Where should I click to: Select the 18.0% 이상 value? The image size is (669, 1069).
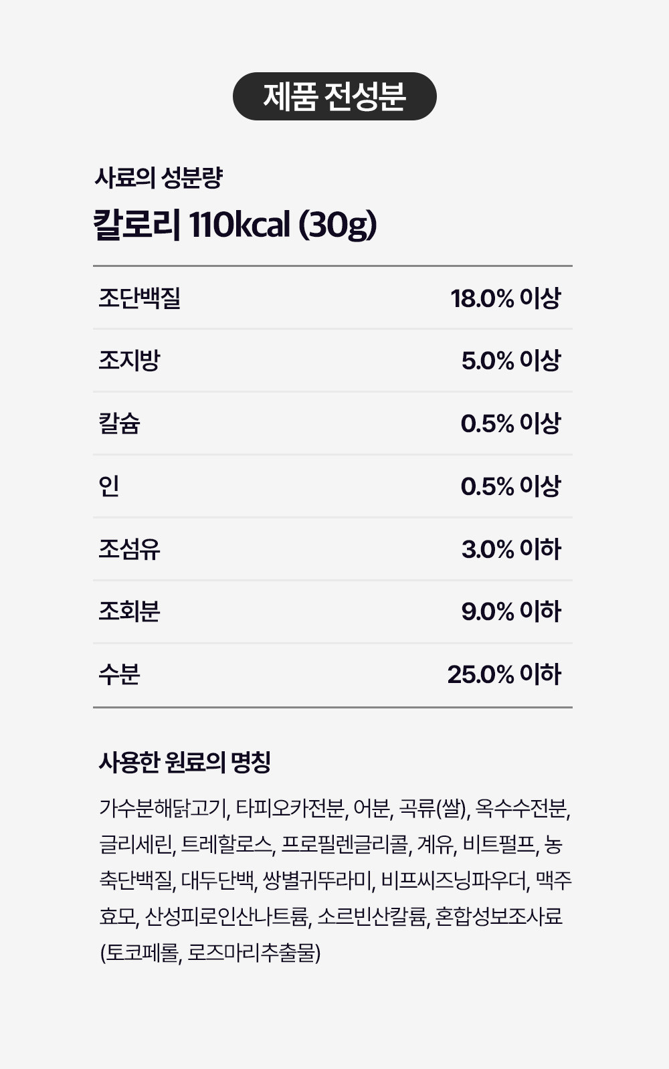click(x=505, y=298)
